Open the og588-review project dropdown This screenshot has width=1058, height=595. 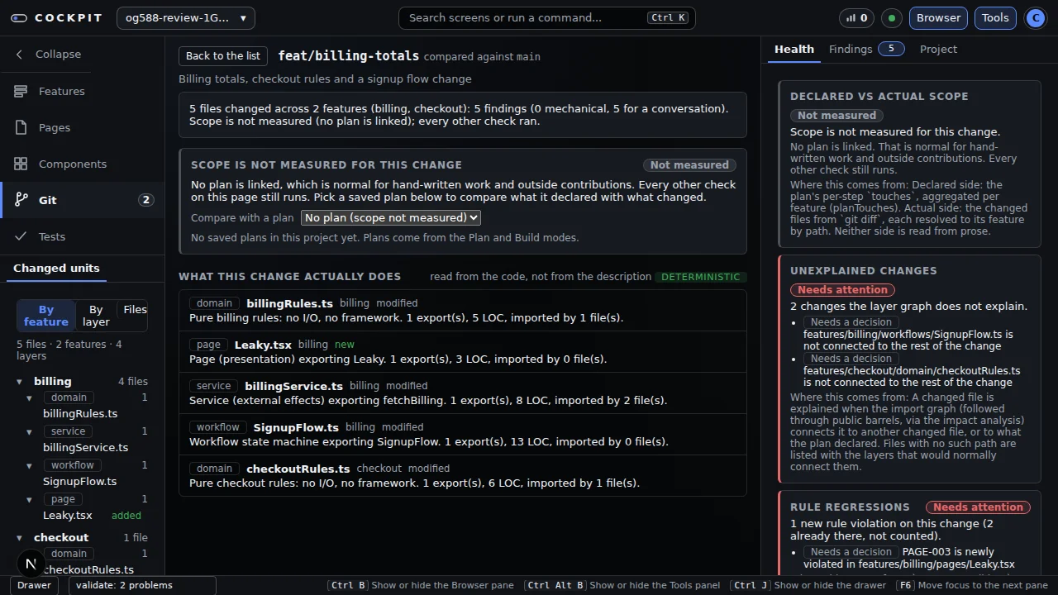186,18
